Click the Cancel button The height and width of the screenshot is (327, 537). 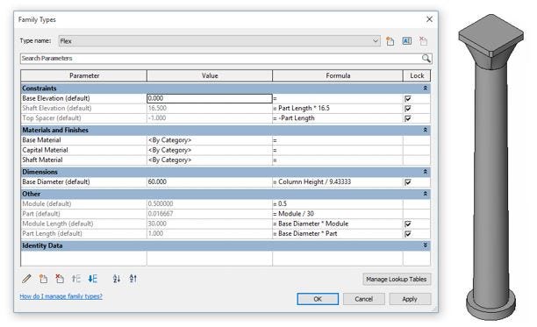pos(364,299)
